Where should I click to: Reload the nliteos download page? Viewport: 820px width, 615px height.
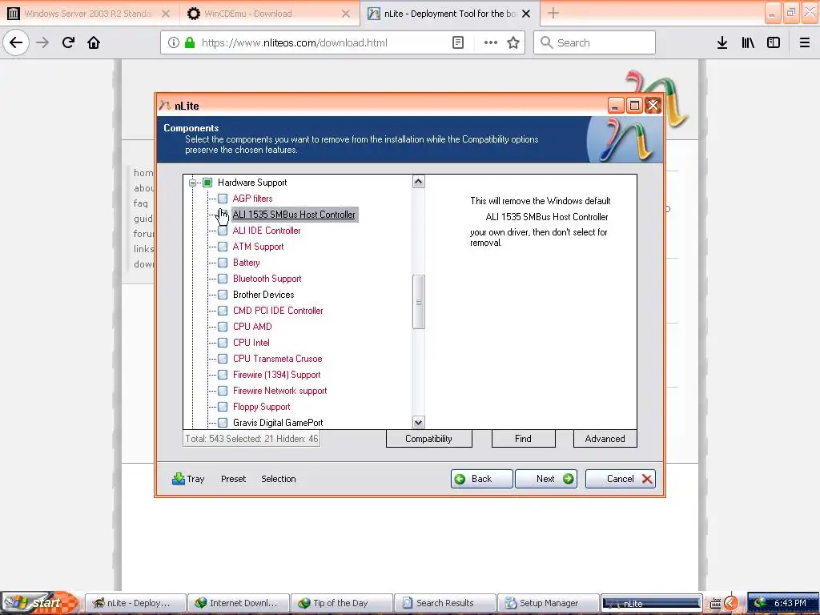tap(68, 42)
